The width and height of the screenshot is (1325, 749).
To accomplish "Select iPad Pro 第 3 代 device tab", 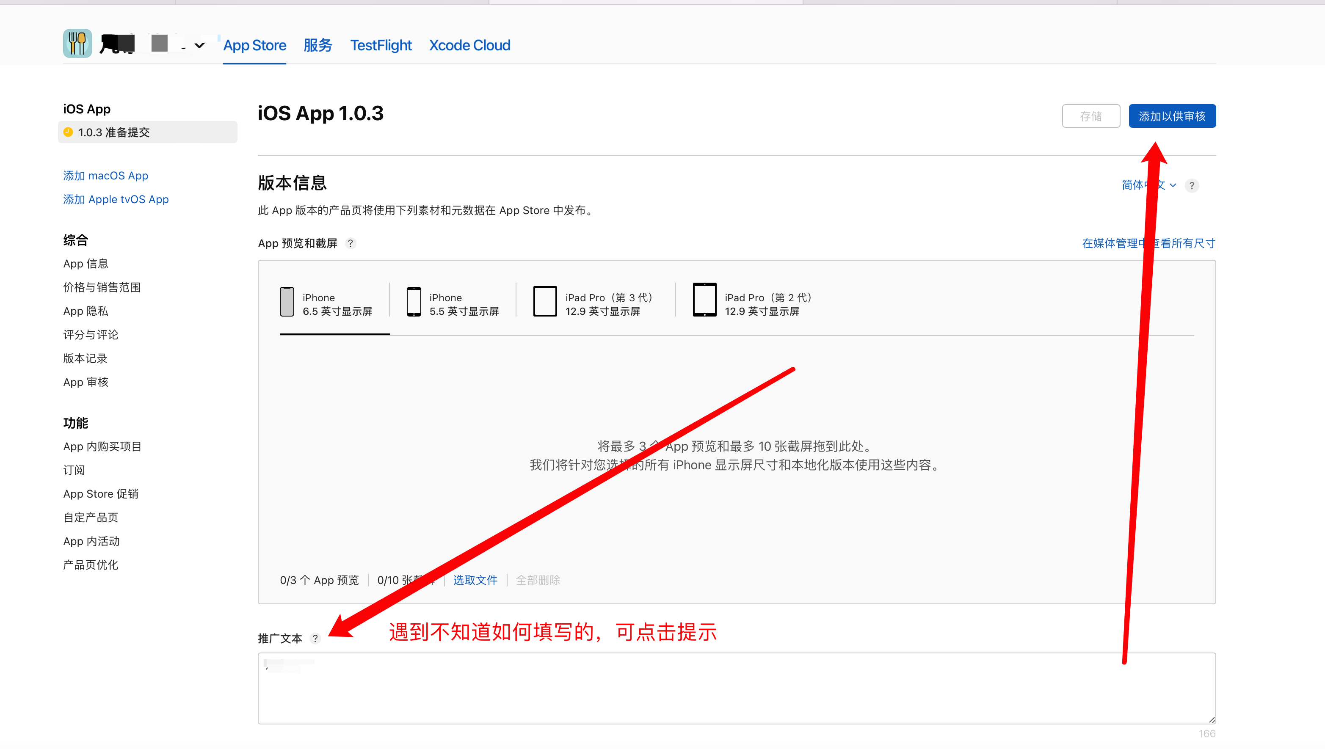I will point(594,304).
